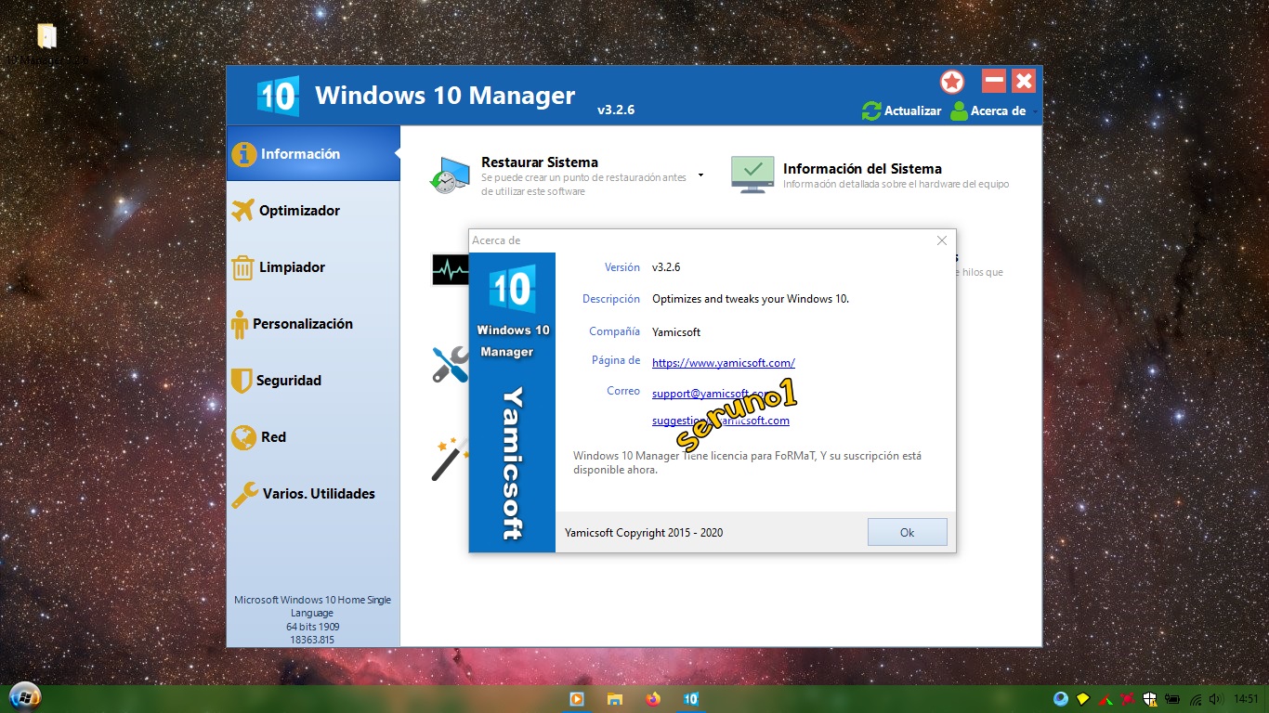Image resolution: width=1269 pixels, height=713 pixels.
Task: Click the red-green triangle tray icon
Action: [1105, 698]
